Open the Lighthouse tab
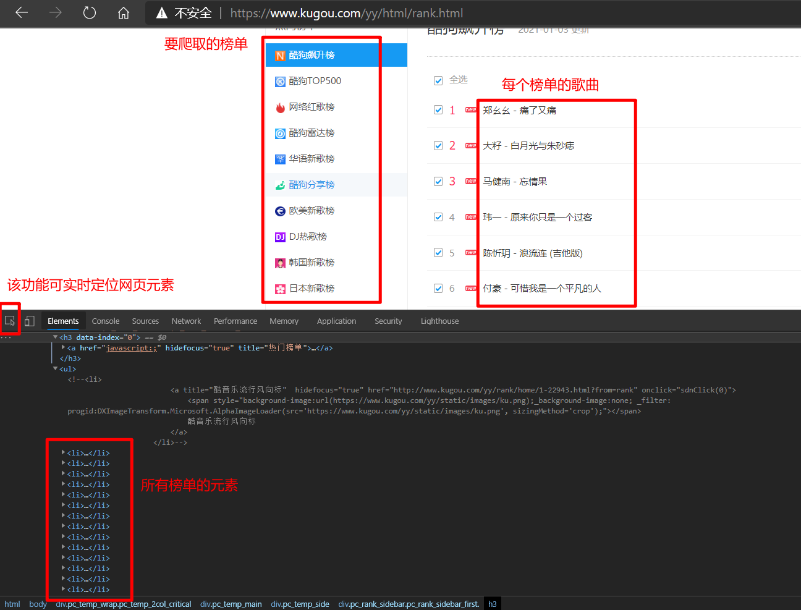The width and height of the screenshot is (801, 610). point(439,321)
